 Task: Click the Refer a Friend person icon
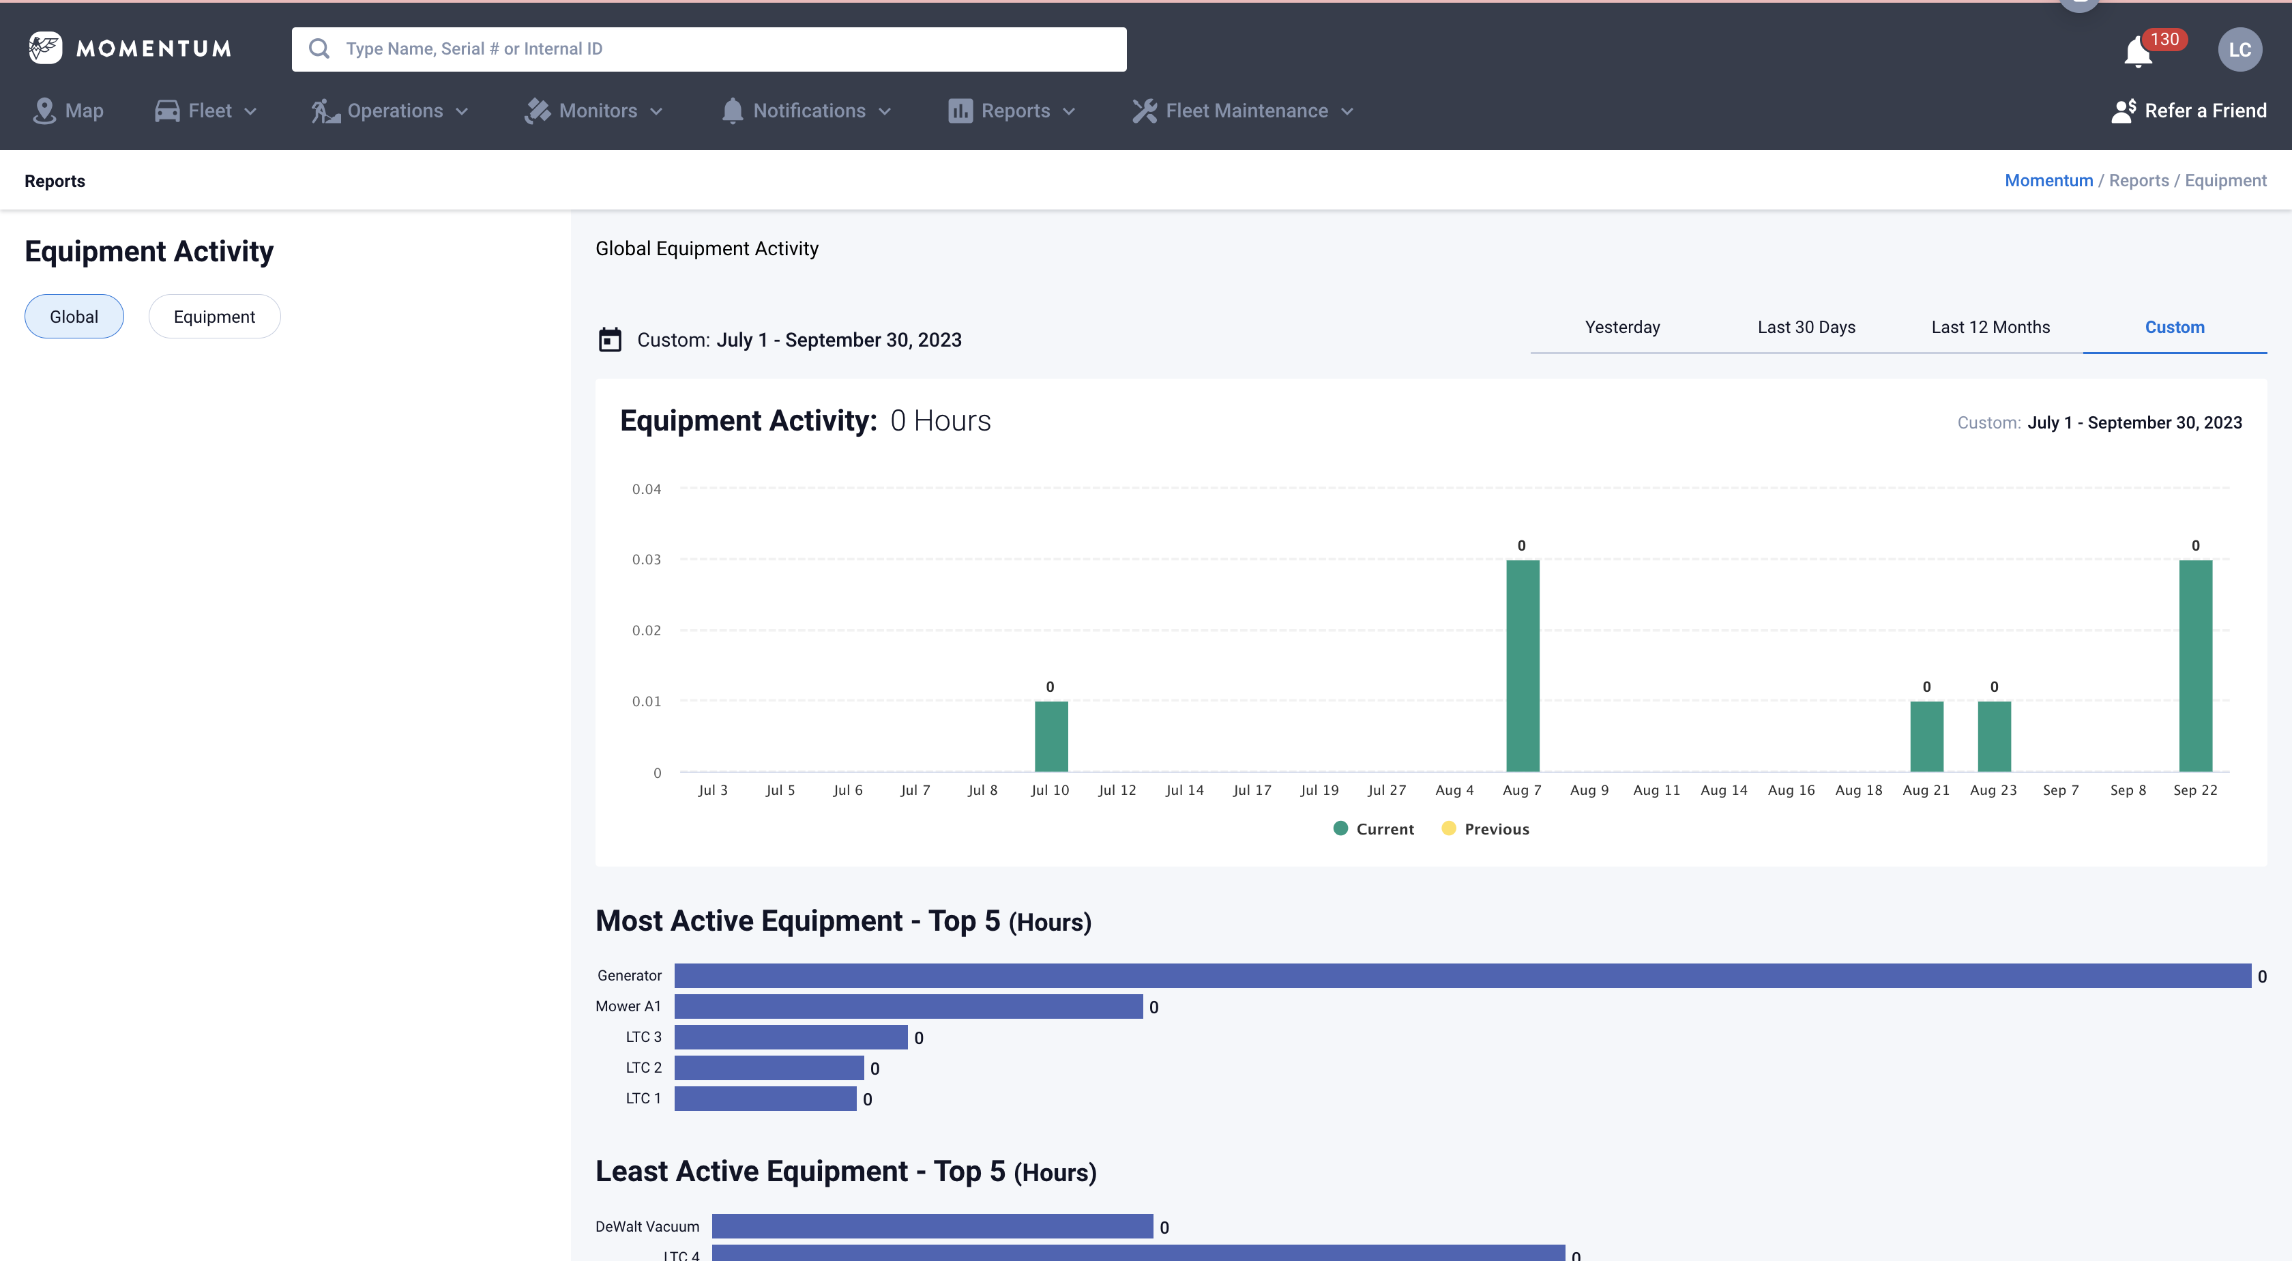click(2123, 111)
